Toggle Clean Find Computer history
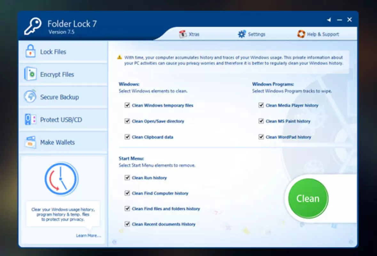 click(127, 193)
